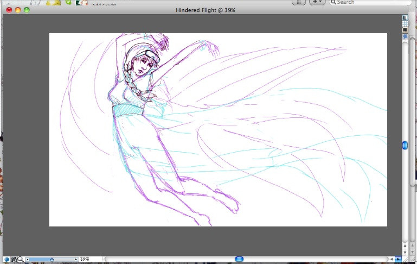Click the canvas vertical scrollbar blue thumb
Image resolution: width=417 pixels, height=264 pixels.
click(405, 146)
